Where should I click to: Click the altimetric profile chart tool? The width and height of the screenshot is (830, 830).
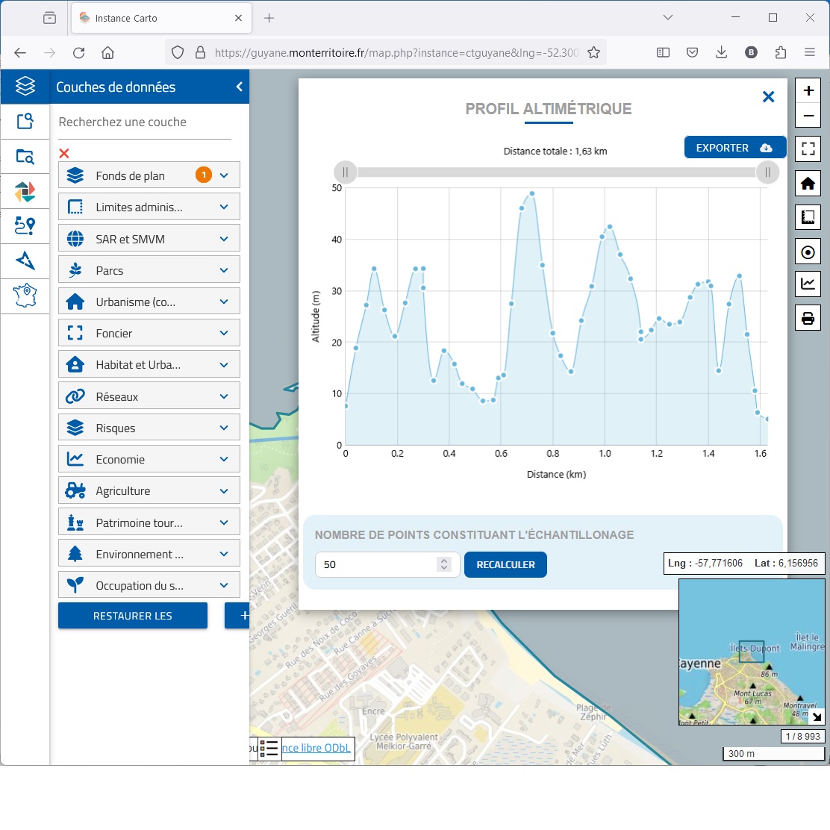pyautogui.click(x=808, y=284)
